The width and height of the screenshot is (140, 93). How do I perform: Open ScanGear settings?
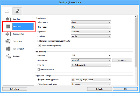(16, 56)
